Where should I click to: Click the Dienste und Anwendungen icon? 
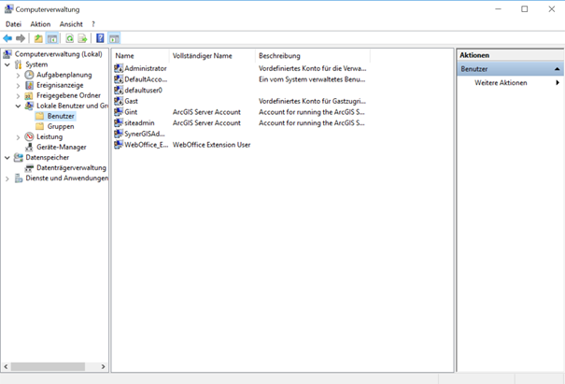pyautogui.click(x=19, y=178)
